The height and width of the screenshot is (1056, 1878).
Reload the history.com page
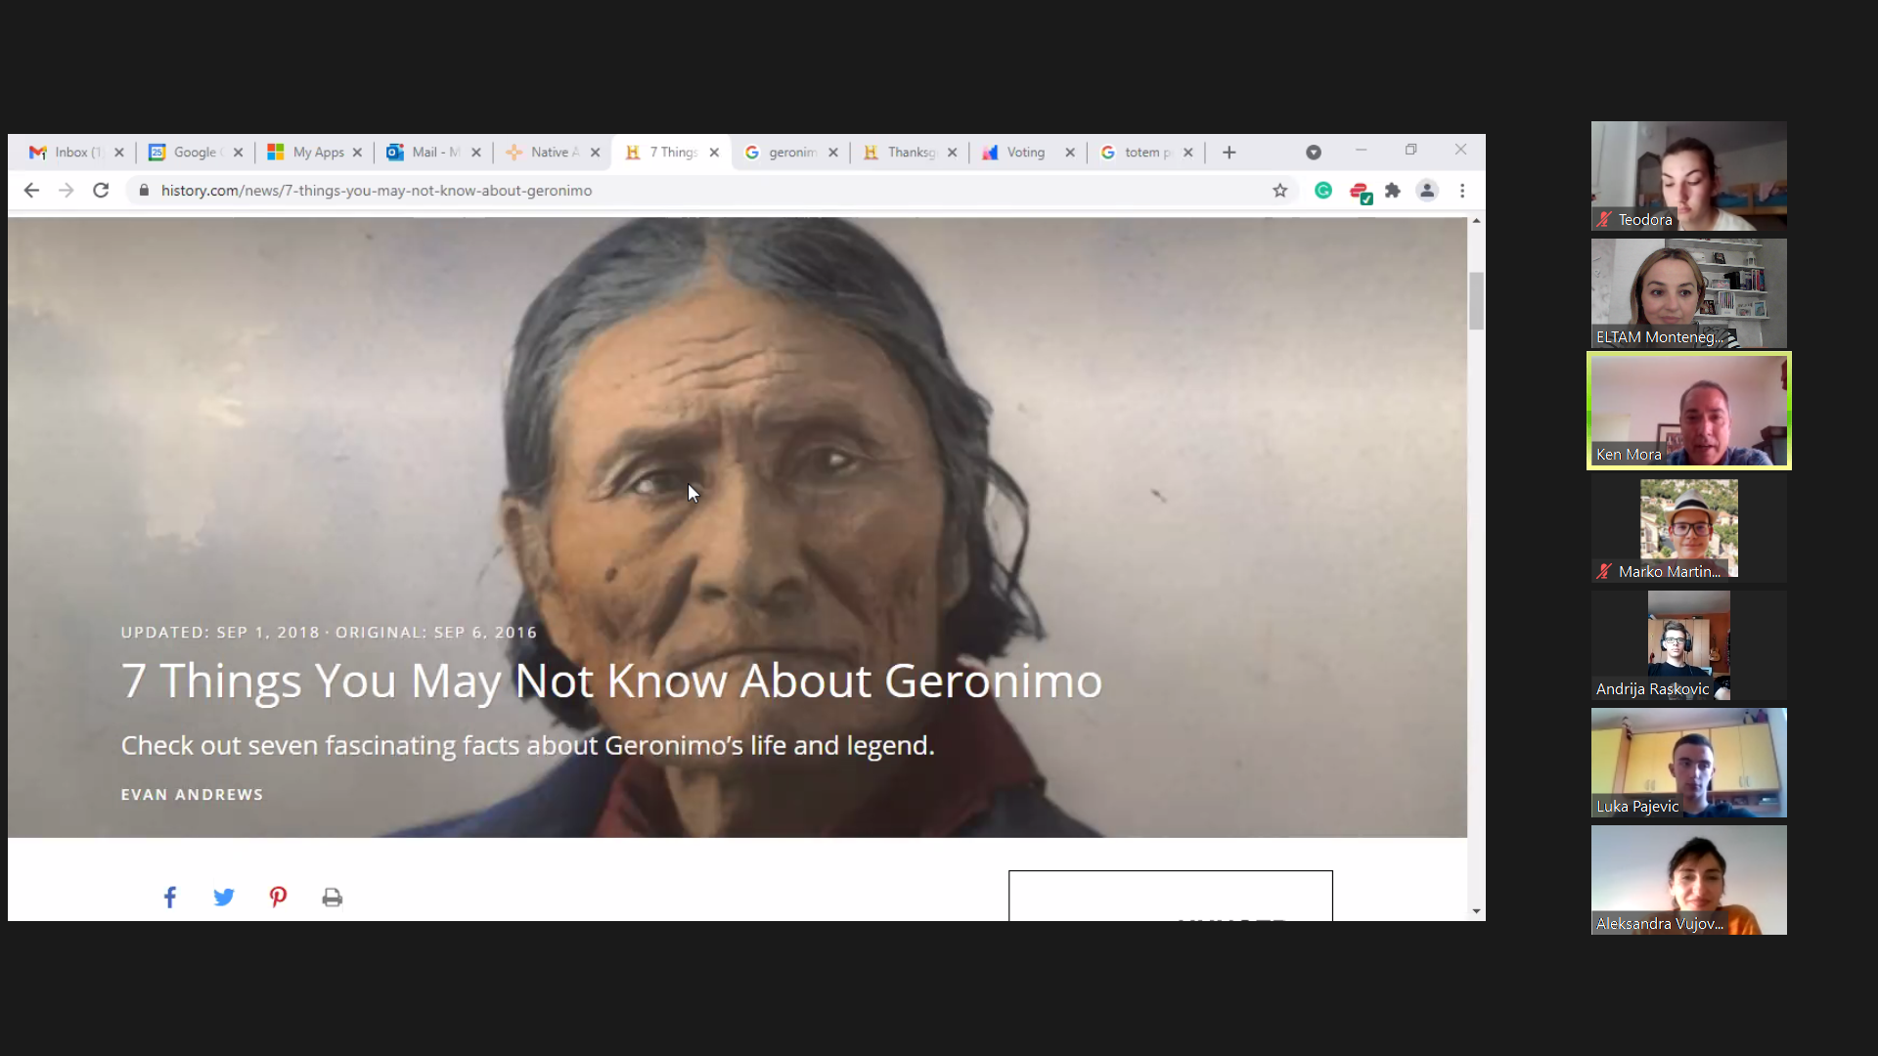coord(101,191)
